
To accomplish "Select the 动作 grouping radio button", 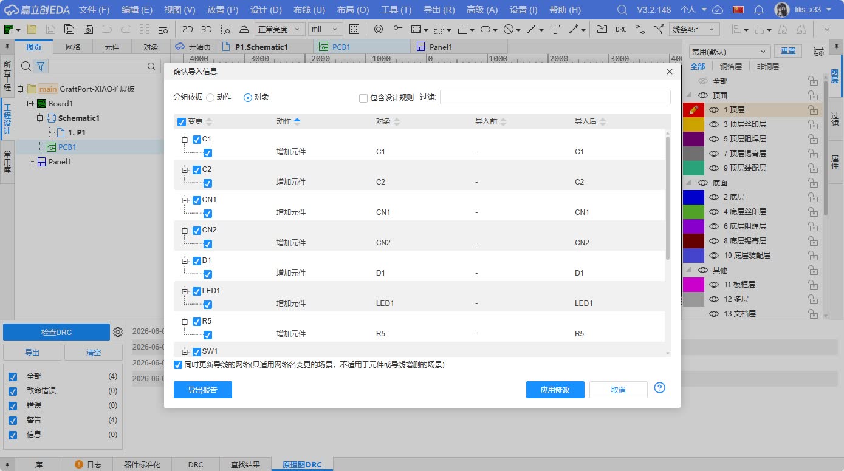I will coord(210,97).
